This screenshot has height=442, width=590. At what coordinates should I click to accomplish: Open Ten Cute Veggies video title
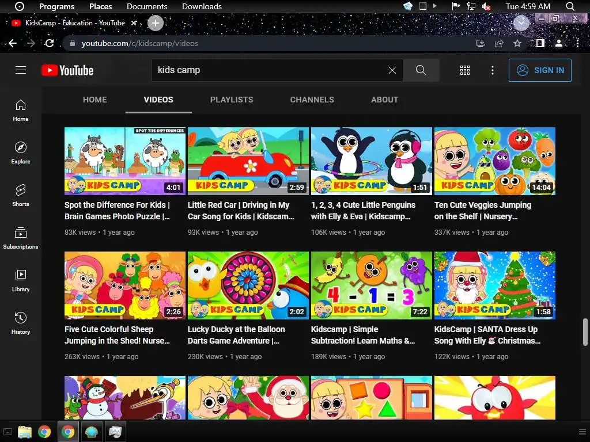(483, 211)
